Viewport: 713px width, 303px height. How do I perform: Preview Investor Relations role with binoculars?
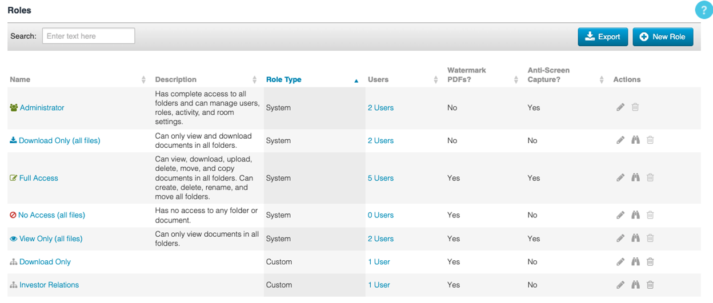635,285
